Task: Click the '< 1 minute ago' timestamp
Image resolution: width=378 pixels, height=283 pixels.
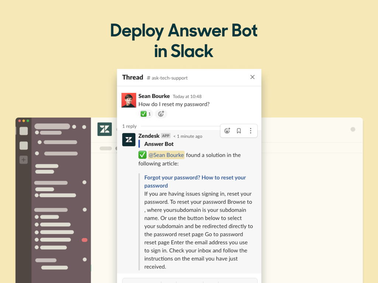Action: [188, 136]
